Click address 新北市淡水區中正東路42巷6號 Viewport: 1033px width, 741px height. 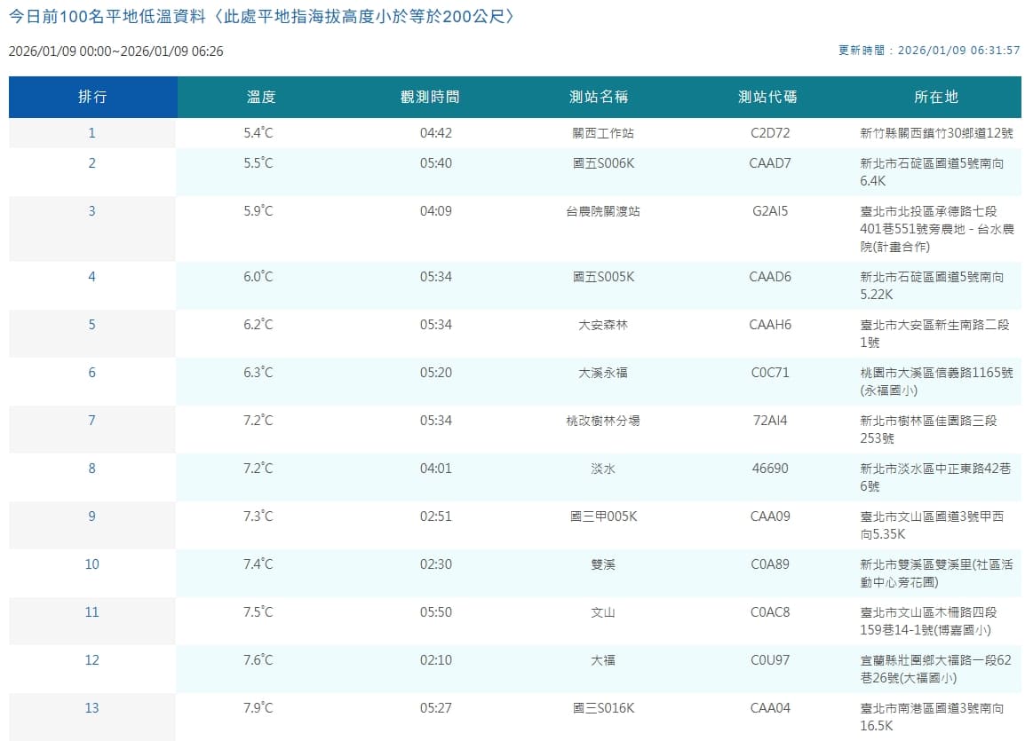pyautogui.click(x=935, y=477)
